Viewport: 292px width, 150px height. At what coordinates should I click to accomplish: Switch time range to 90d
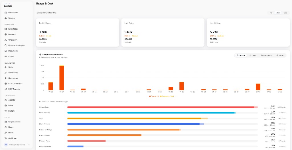pos(285,13)
